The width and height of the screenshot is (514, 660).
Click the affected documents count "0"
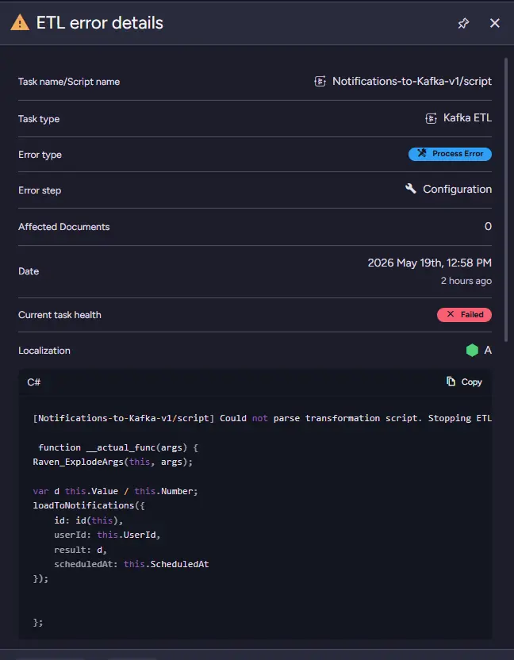point(488,226)
